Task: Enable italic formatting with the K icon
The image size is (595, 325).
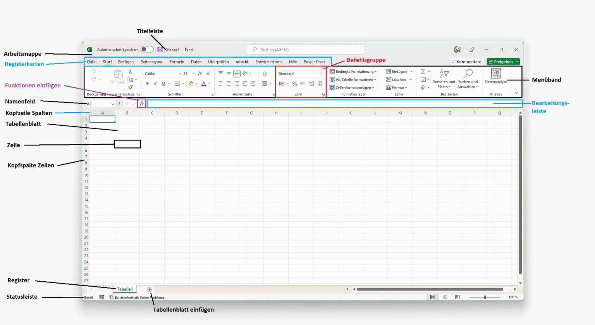Action: pyautogui.click(x=155, y=83)
